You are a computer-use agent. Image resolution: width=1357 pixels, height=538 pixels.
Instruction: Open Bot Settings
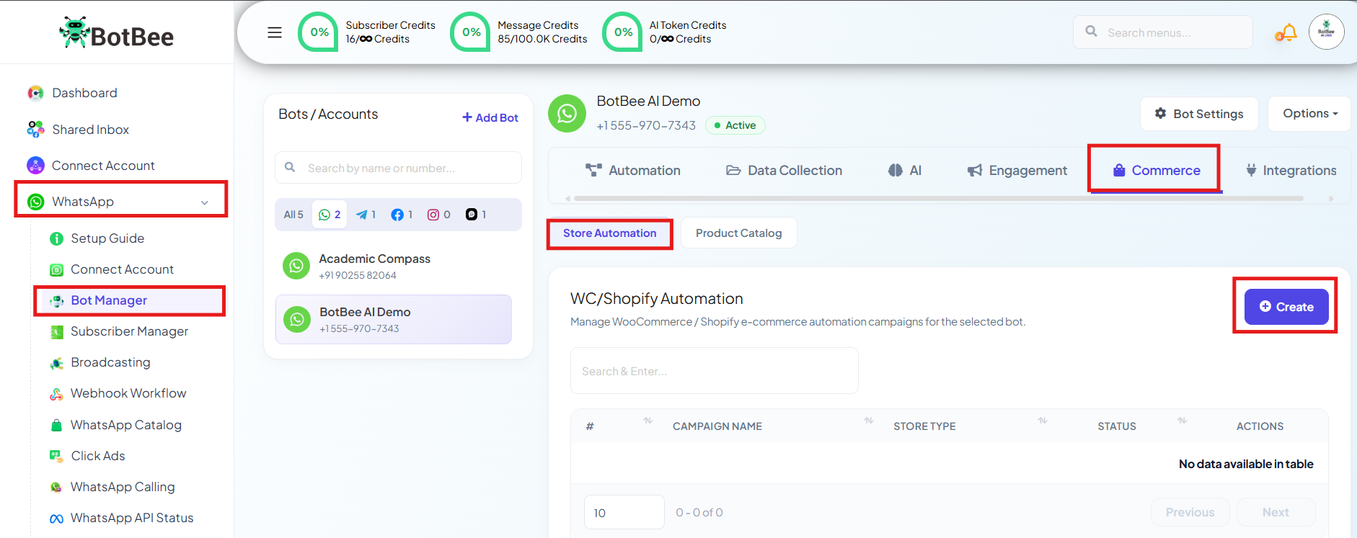(1199, 114)
